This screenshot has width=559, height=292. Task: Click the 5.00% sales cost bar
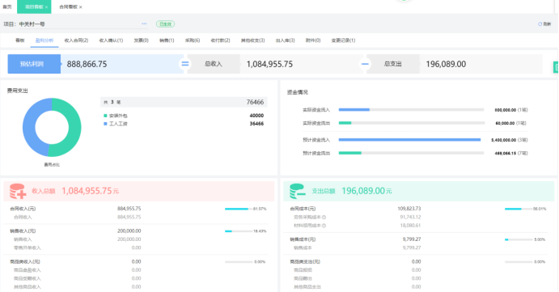[519, 239]
